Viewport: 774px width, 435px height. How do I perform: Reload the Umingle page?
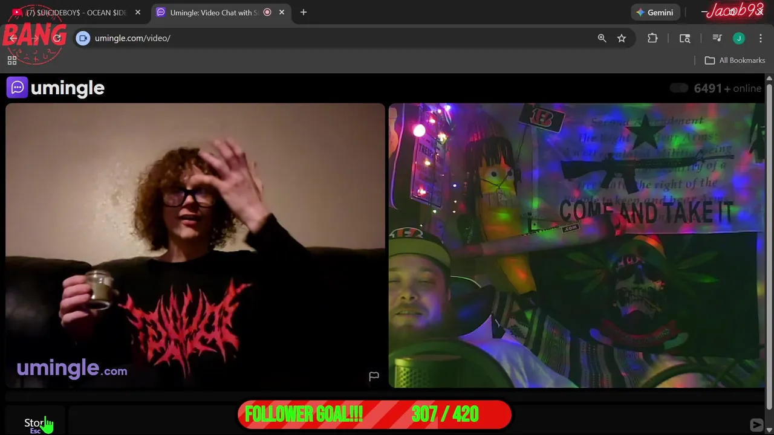pyautogui.click(x=57, y=38)
